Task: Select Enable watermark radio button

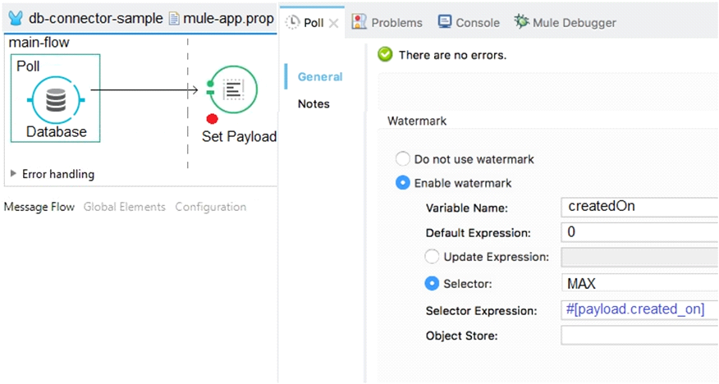Action: tap(403, 183)
